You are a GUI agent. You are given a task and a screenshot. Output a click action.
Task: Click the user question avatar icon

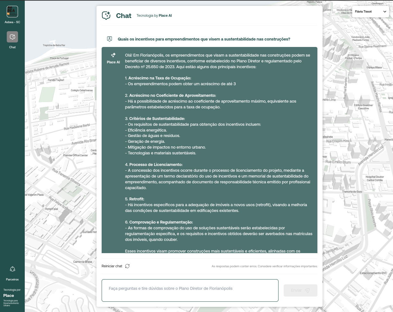(x=109, y=39)
